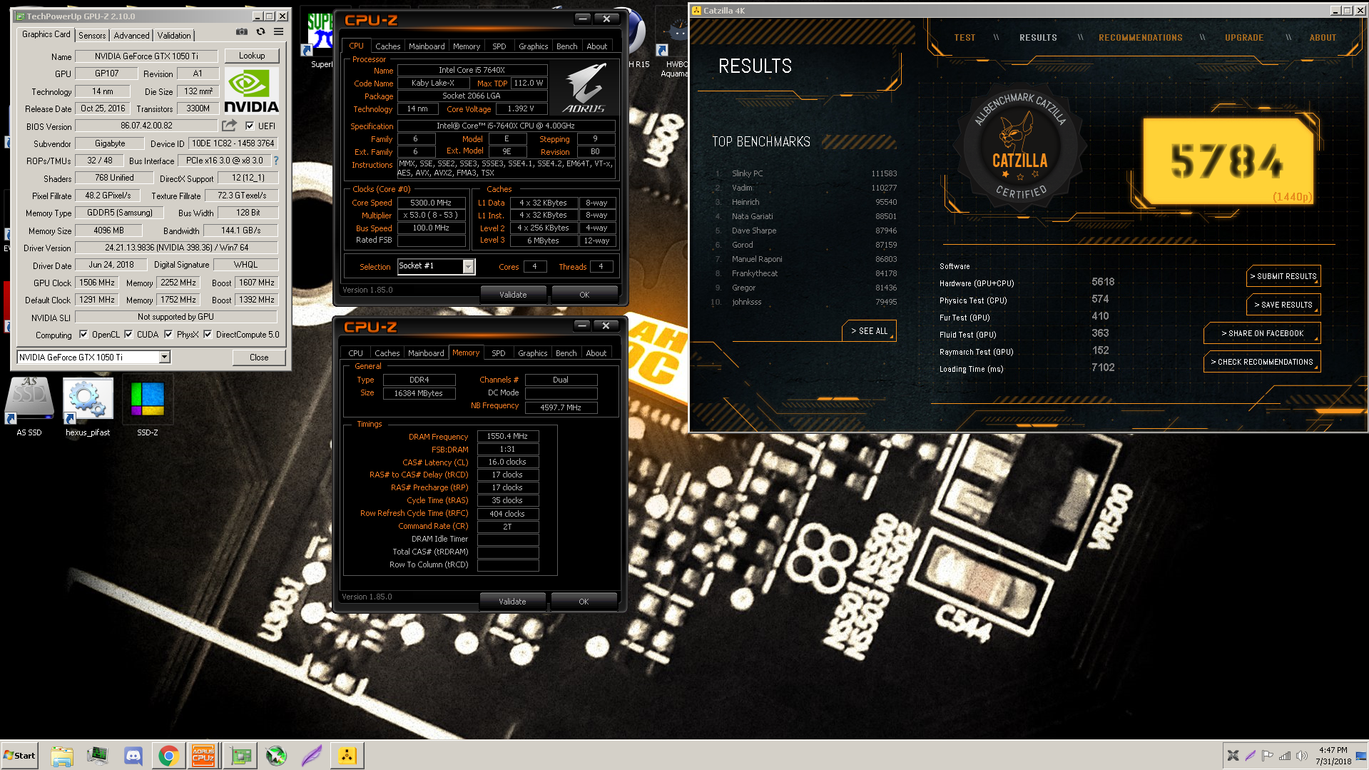The image size is (1369, 770).
Task: Open the hexus_pifast desktop icon
Action: point(88,405)
